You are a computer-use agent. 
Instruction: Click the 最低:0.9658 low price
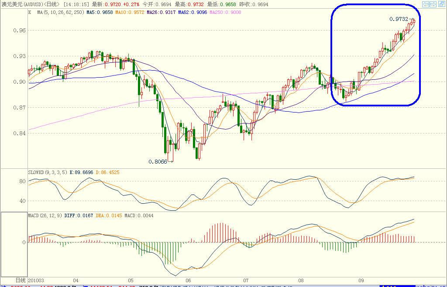(222, 4)
